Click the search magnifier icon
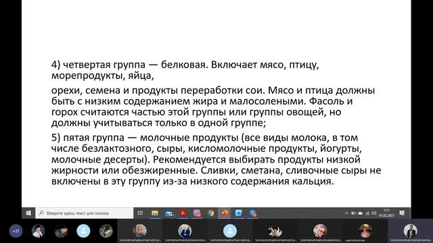This screenshot has height=243, width=433. tap(41, 213)
